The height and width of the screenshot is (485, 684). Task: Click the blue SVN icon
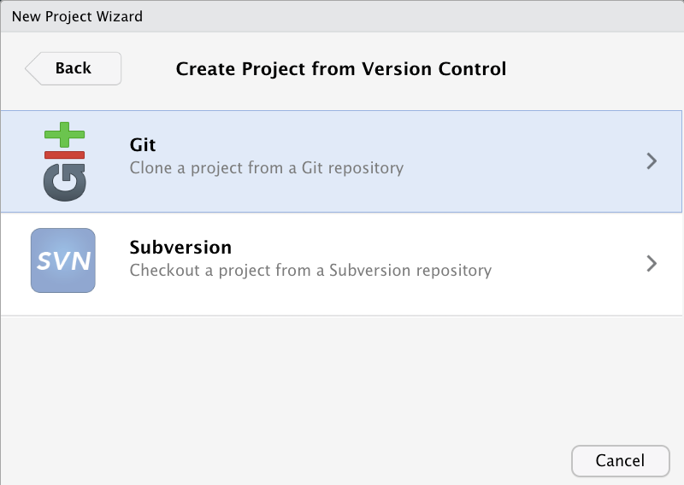pyautogui.click(x=63, y=260)
